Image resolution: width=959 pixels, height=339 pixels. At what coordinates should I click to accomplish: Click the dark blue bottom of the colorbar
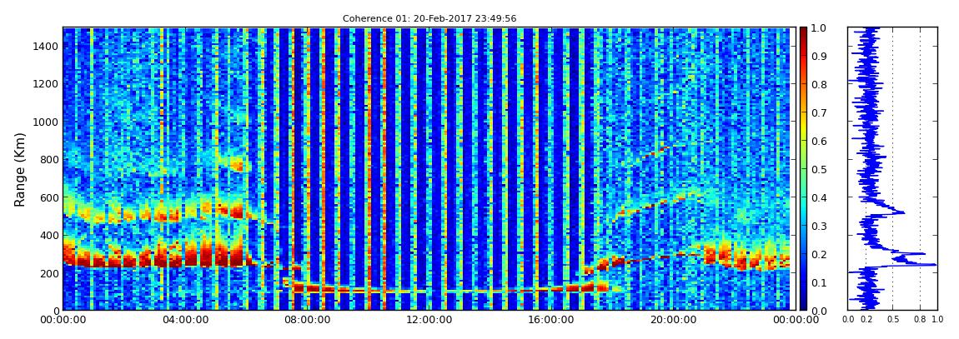tap(804, 306)
